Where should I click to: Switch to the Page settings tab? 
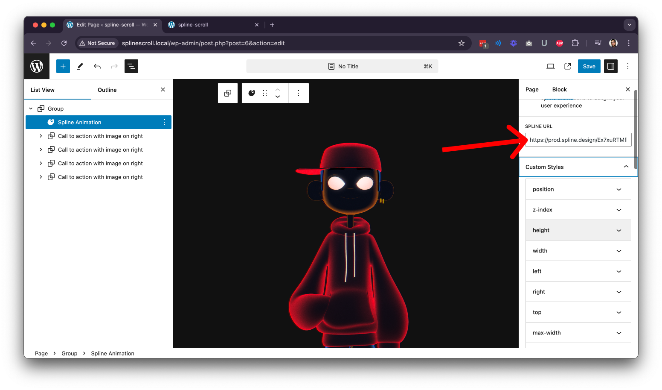pos(532,89)
